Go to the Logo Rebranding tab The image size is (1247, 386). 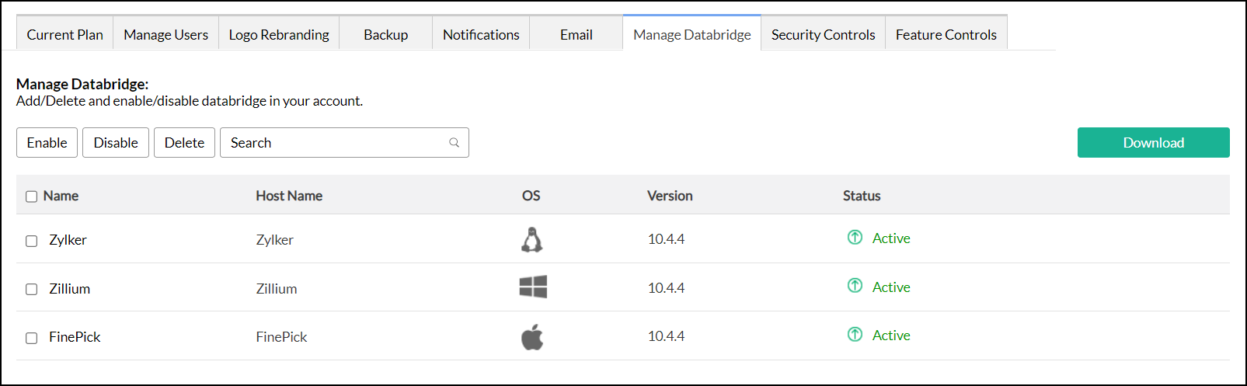279,35
